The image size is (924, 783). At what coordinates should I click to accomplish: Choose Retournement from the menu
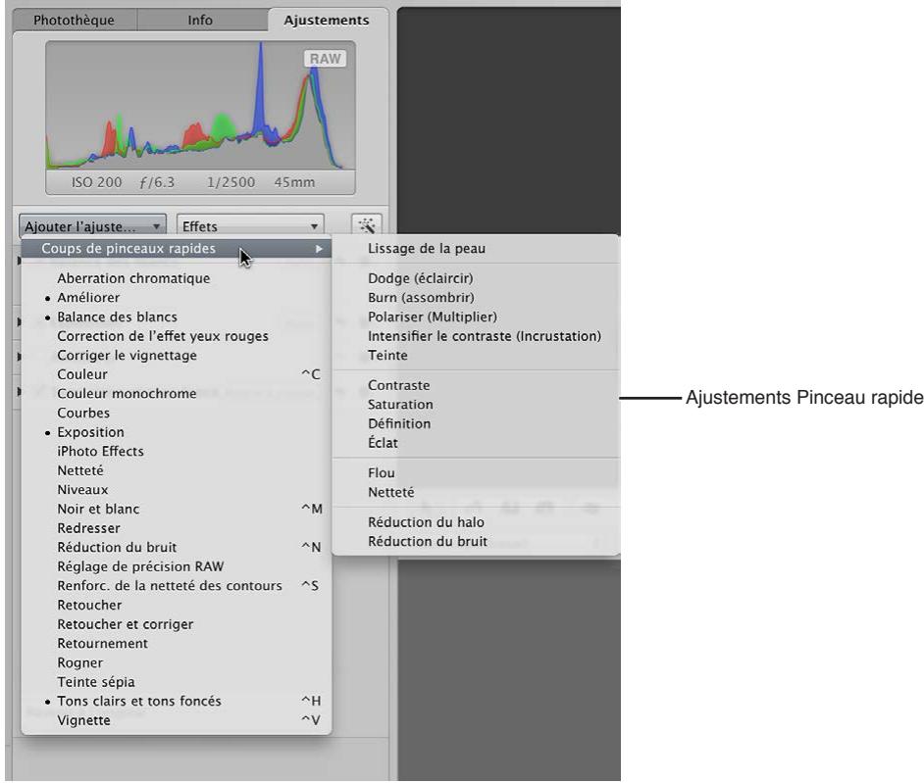pyautogui.click(x=177, y=644)
